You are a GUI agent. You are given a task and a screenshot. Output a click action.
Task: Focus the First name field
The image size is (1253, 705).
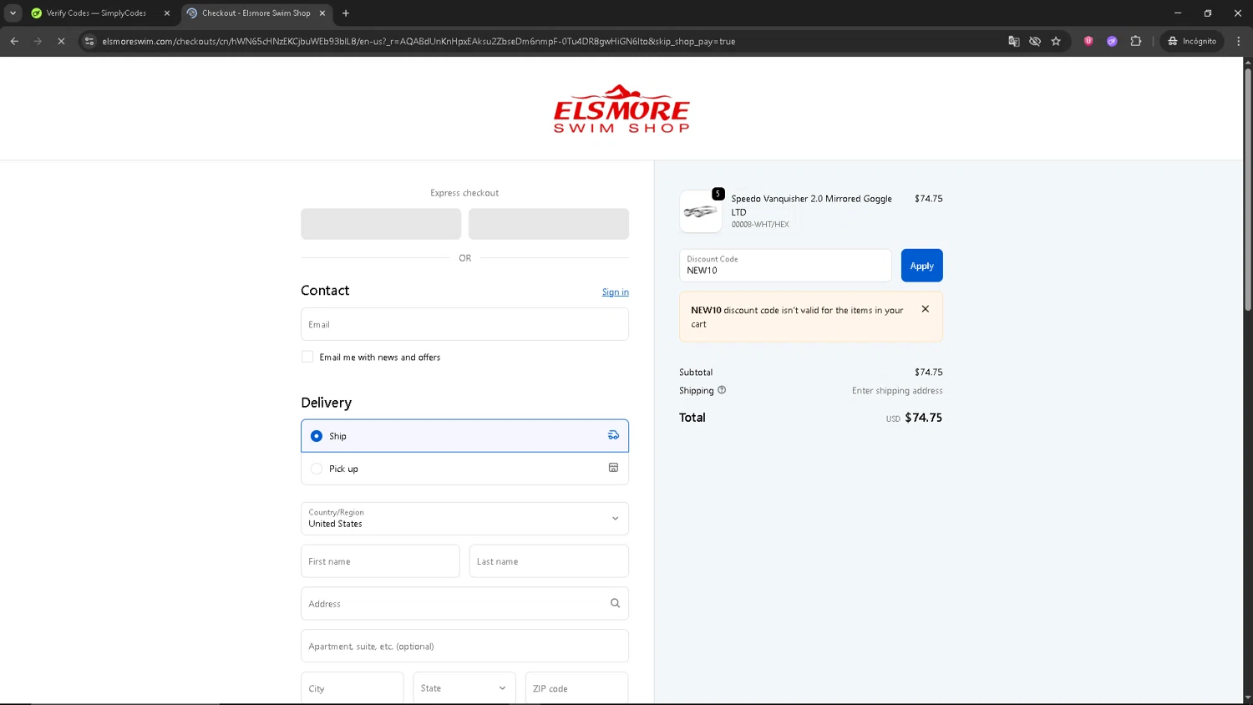(x=380, y=561)
